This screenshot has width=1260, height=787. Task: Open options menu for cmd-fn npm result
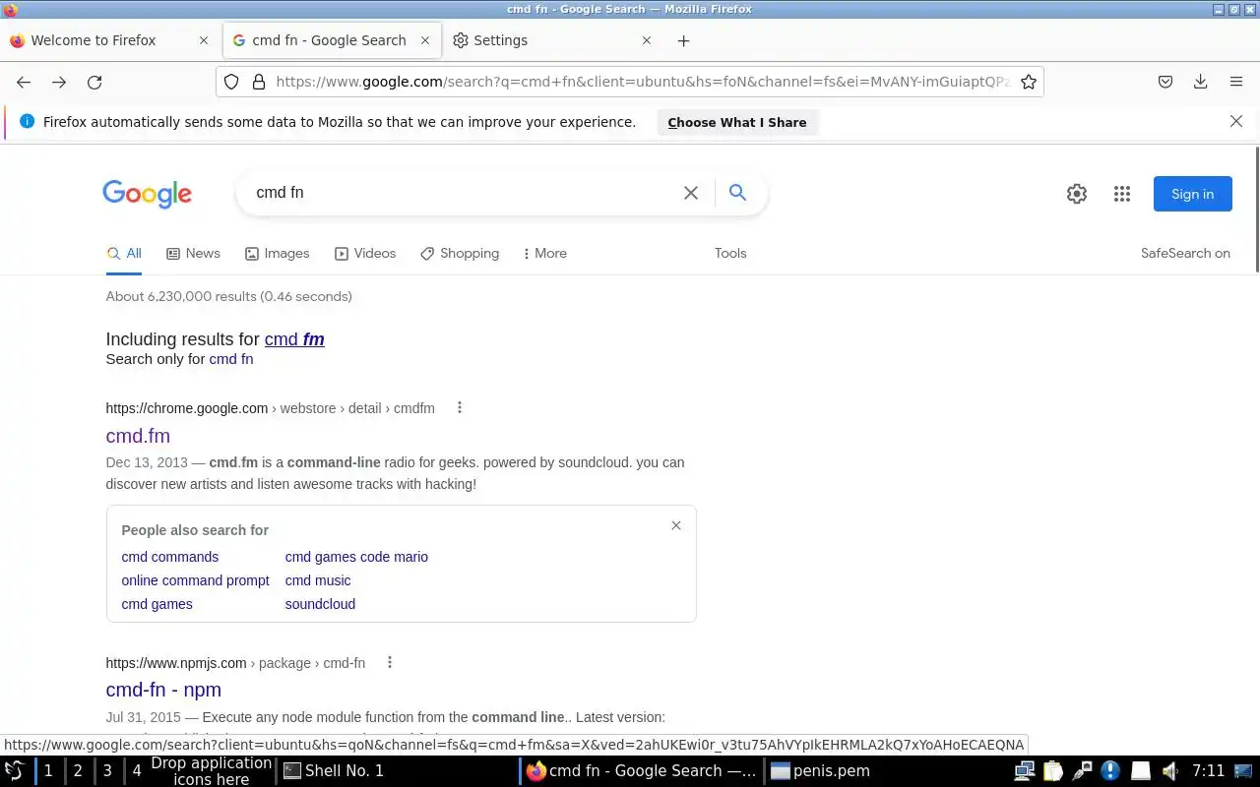390,663
